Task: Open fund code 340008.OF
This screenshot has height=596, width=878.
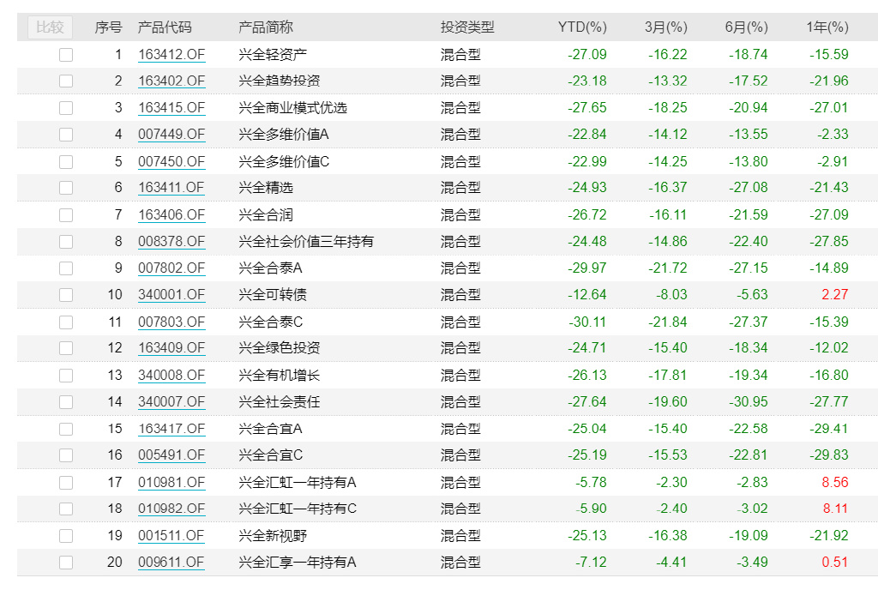Action: pyautogui.click(x=171, y=376)
